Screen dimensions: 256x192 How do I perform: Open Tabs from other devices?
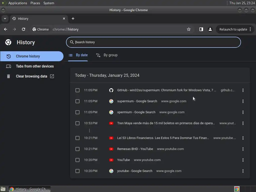(x=32, y=66)
